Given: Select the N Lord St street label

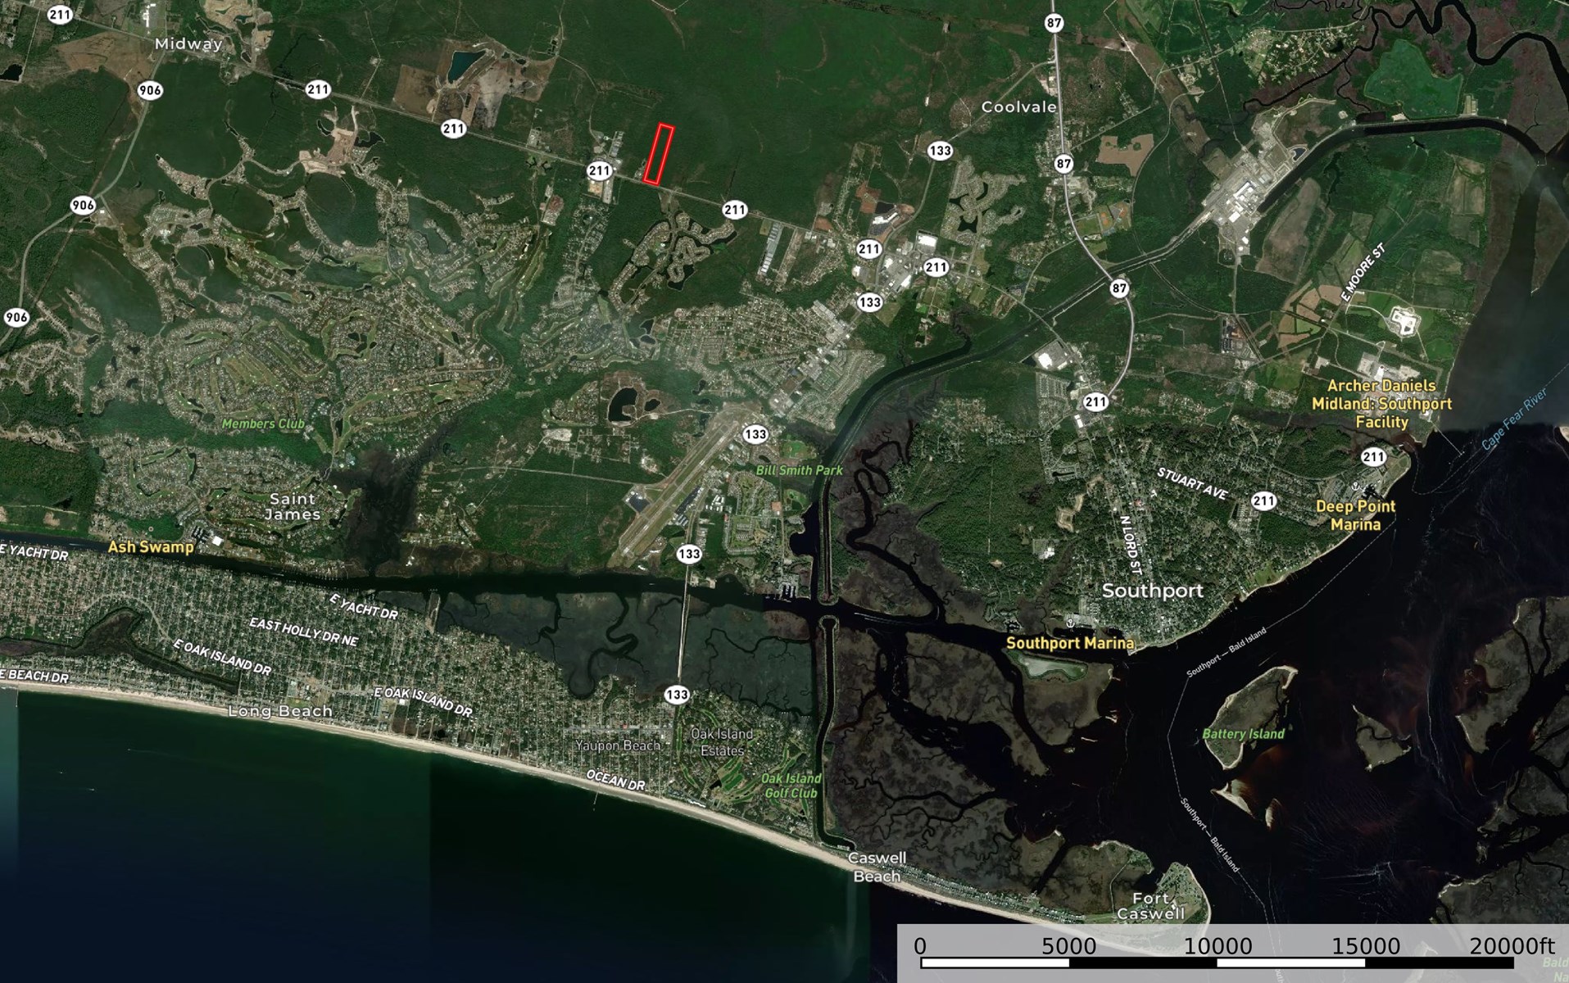Looking at the screenshot, I should tap(1131, 545).
